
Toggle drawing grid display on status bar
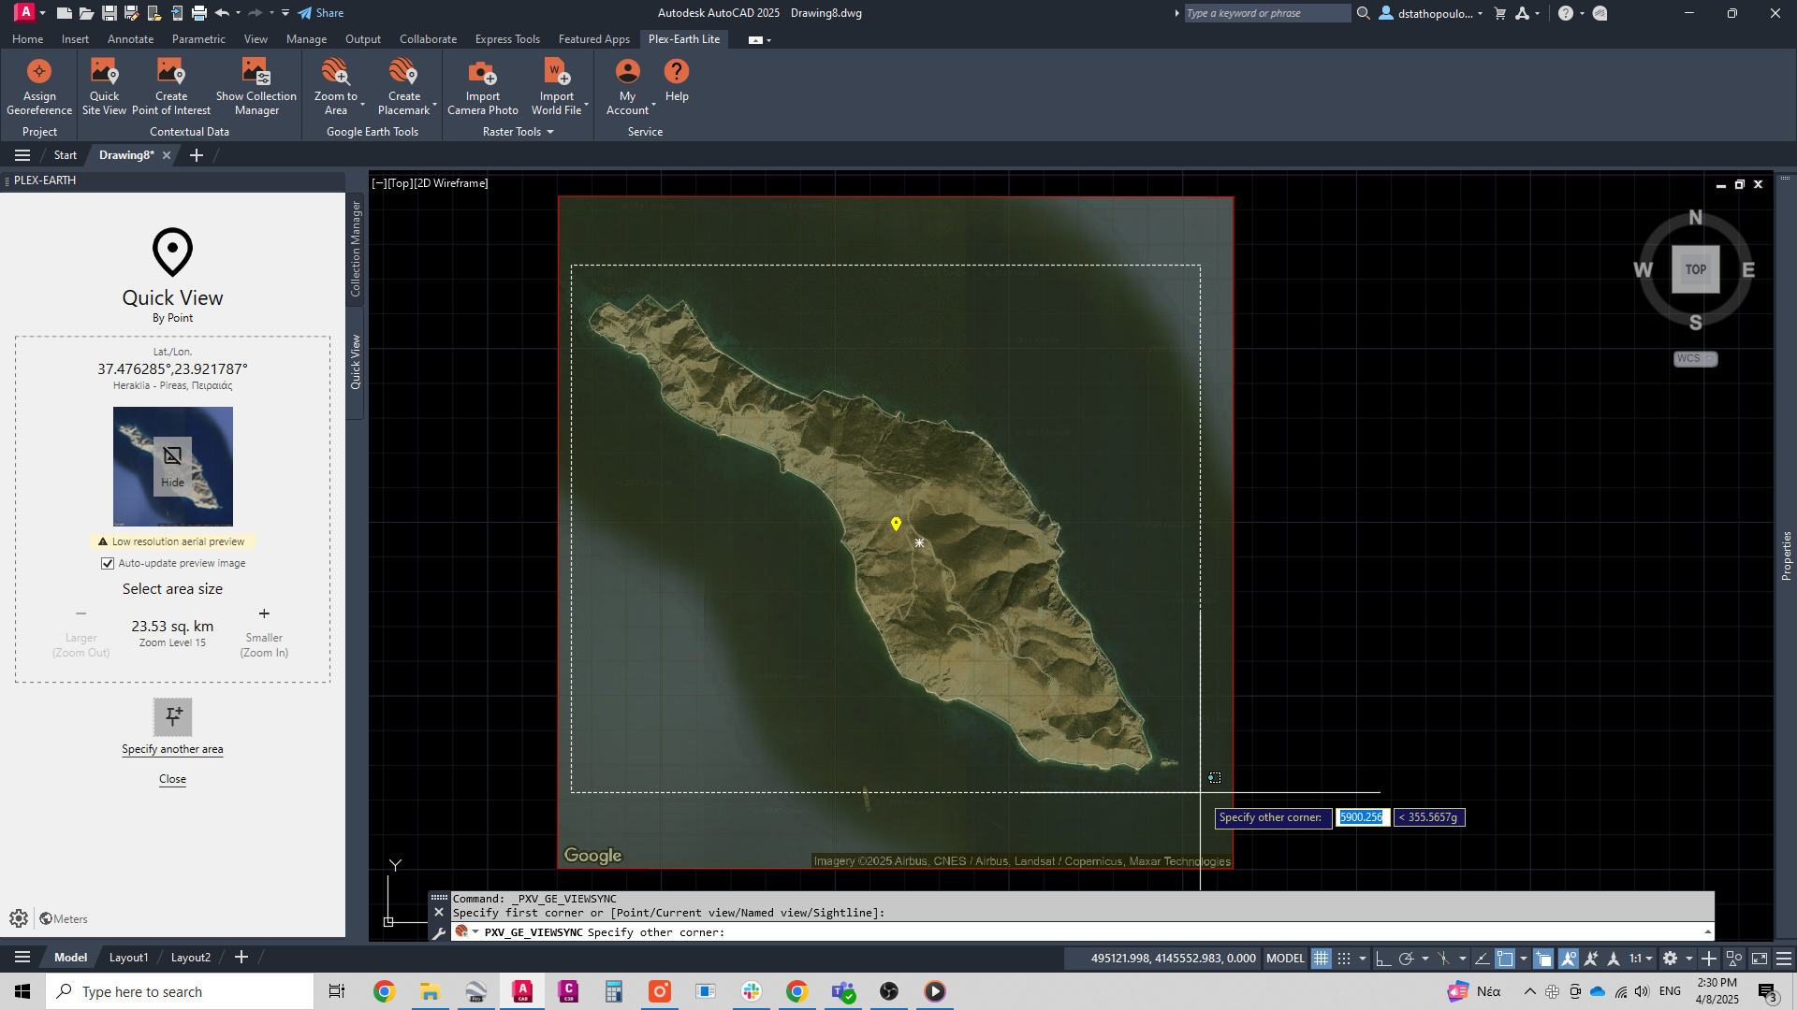1321,959
